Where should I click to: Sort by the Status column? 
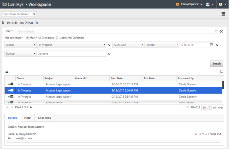coord(29,78)
